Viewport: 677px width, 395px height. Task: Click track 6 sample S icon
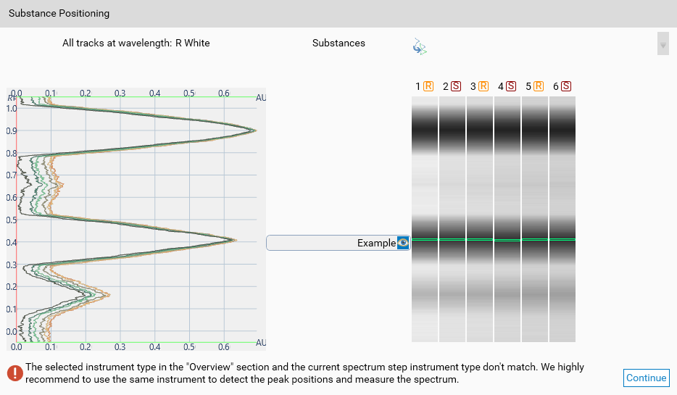566,86
